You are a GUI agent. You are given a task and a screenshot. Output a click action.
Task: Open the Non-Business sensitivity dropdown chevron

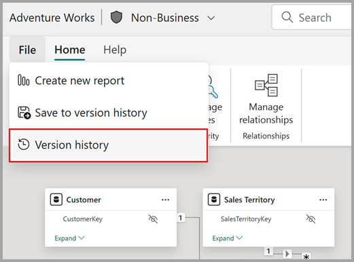click(x=211, y=18)
